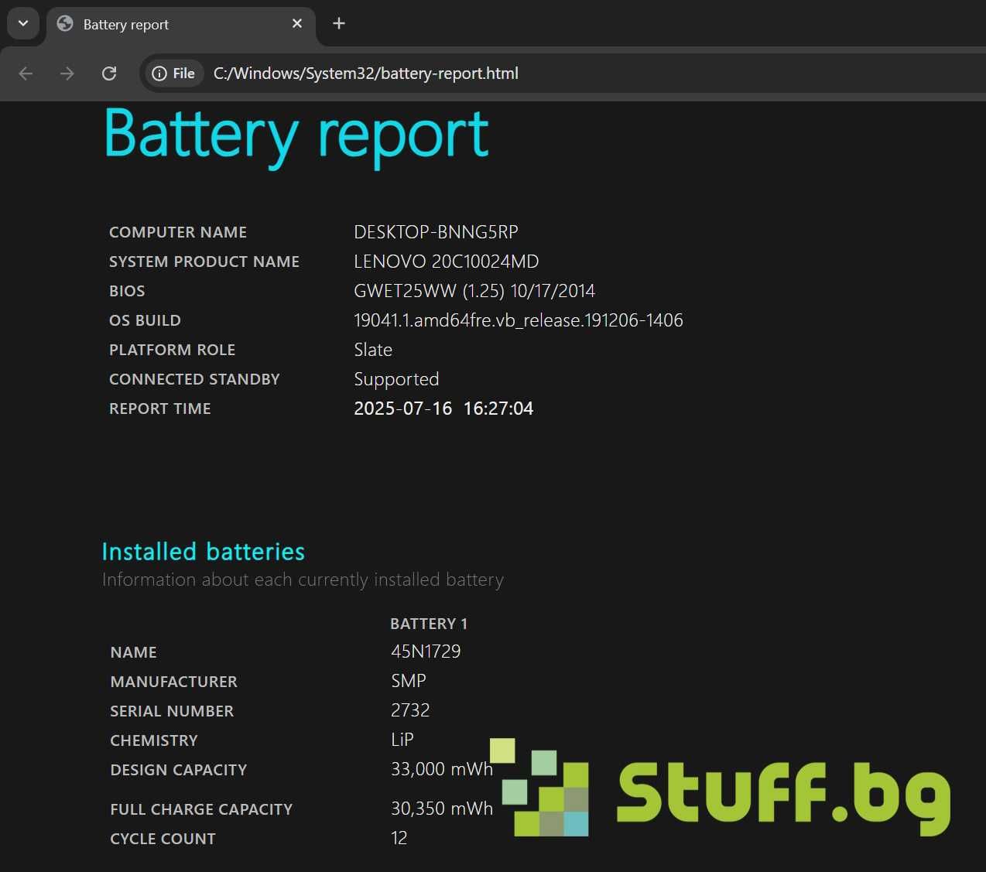Select BIOS value GWET25WW (1.25) 10/17/2014
Image resolution: width=986 pixels, height=872 pixels.
[474, 291]
